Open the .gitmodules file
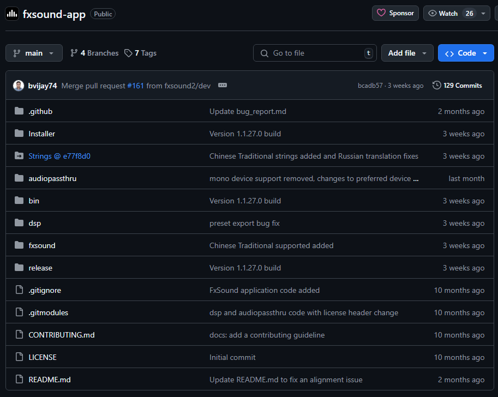The image size is (498, 397). 49,313
